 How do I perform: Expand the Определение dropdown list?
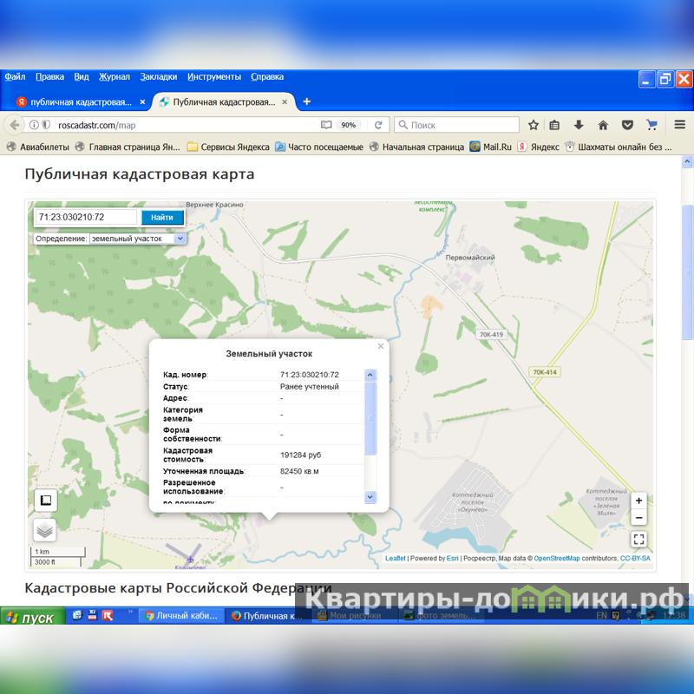pyautogui.click(x=180, y=238)
